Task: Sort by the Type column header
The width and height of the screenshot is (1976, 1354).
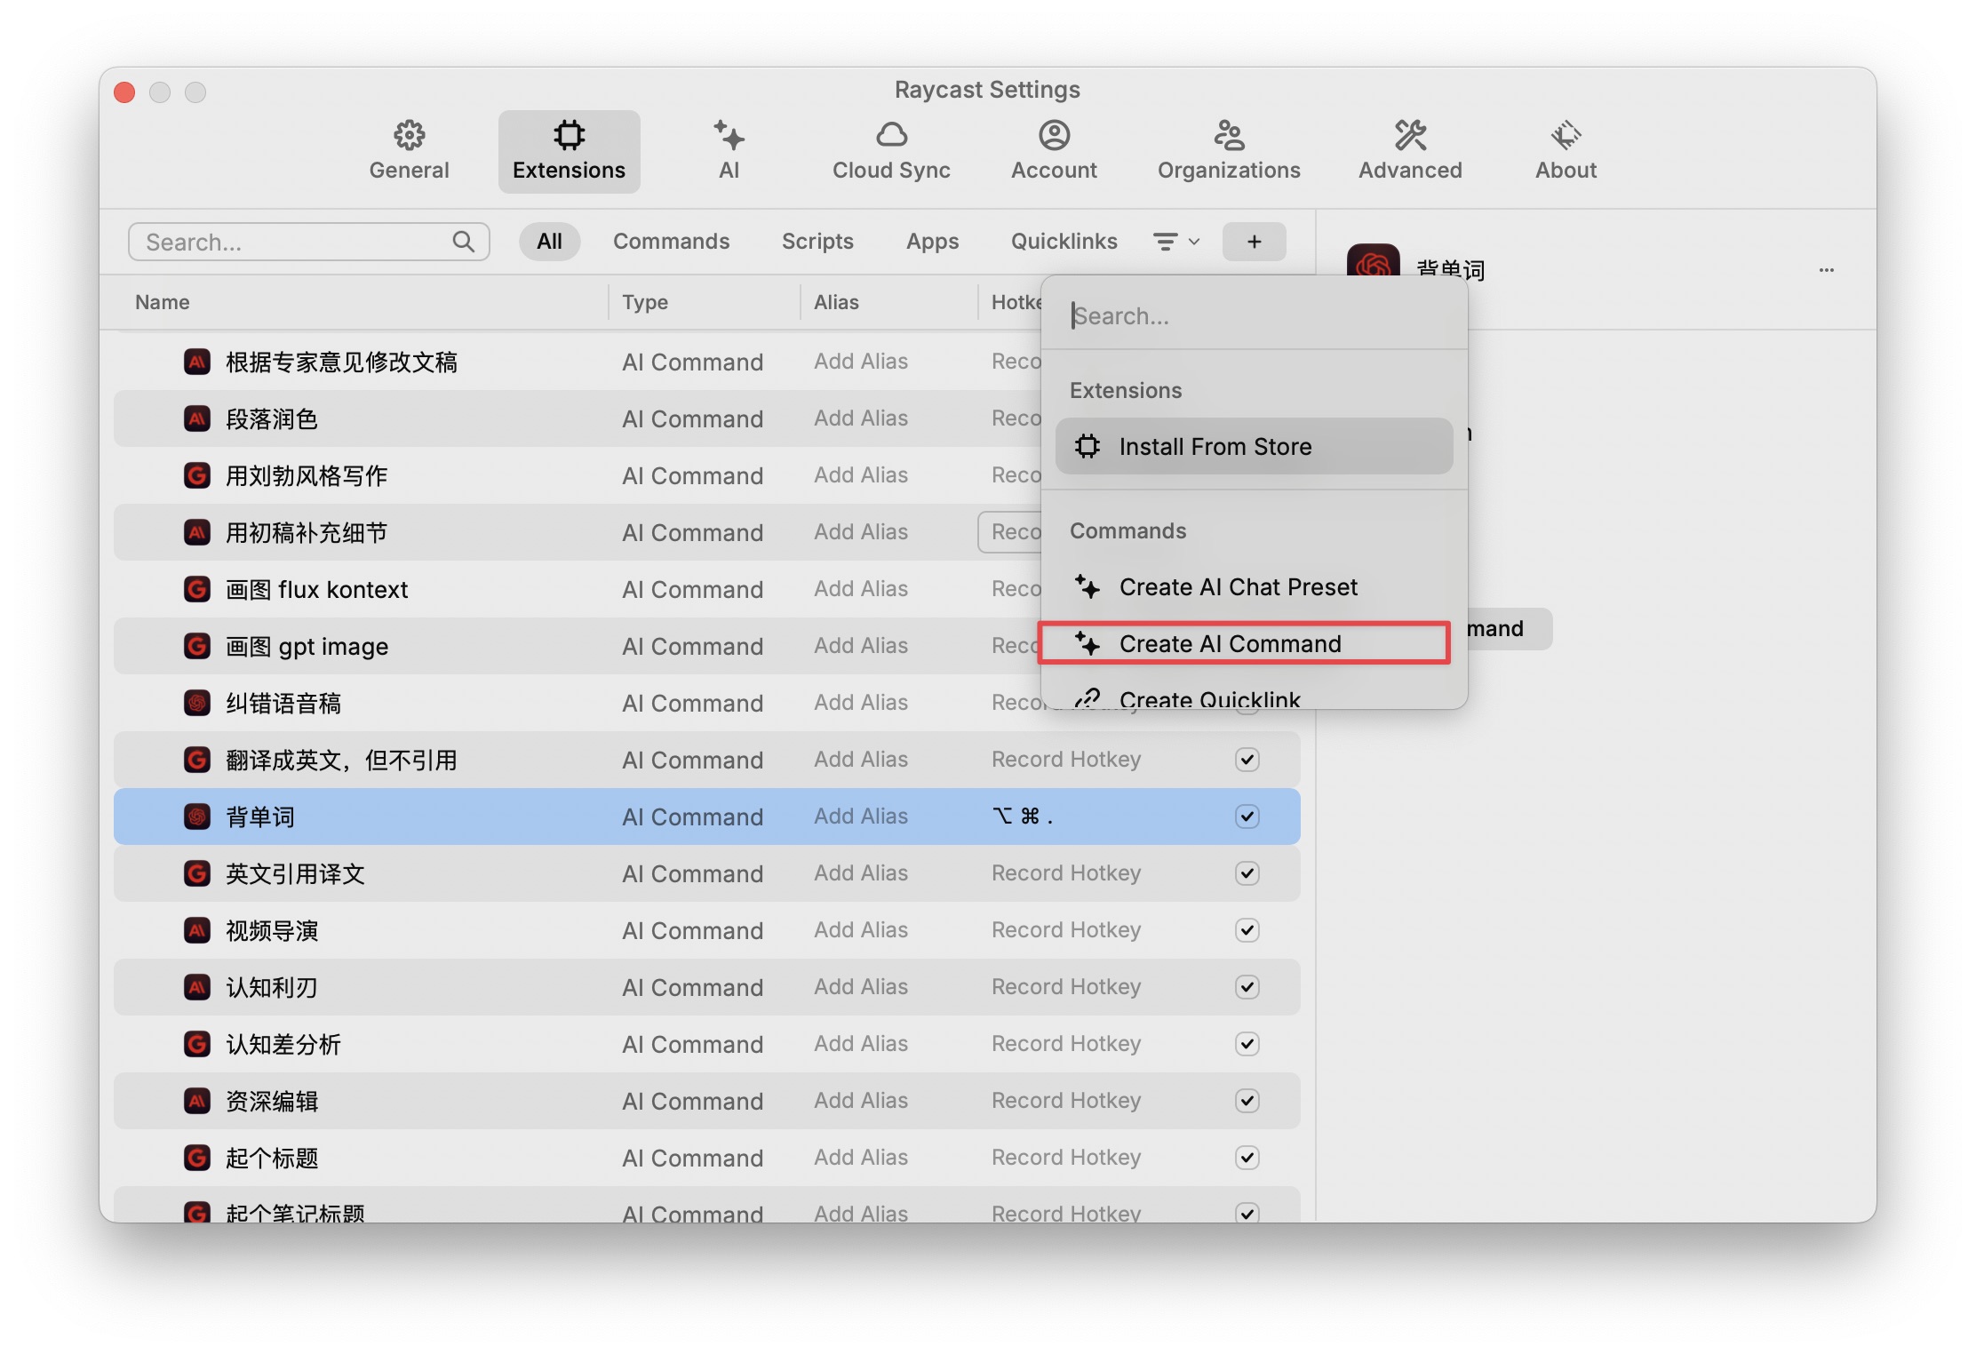Action: click(645, 302)
